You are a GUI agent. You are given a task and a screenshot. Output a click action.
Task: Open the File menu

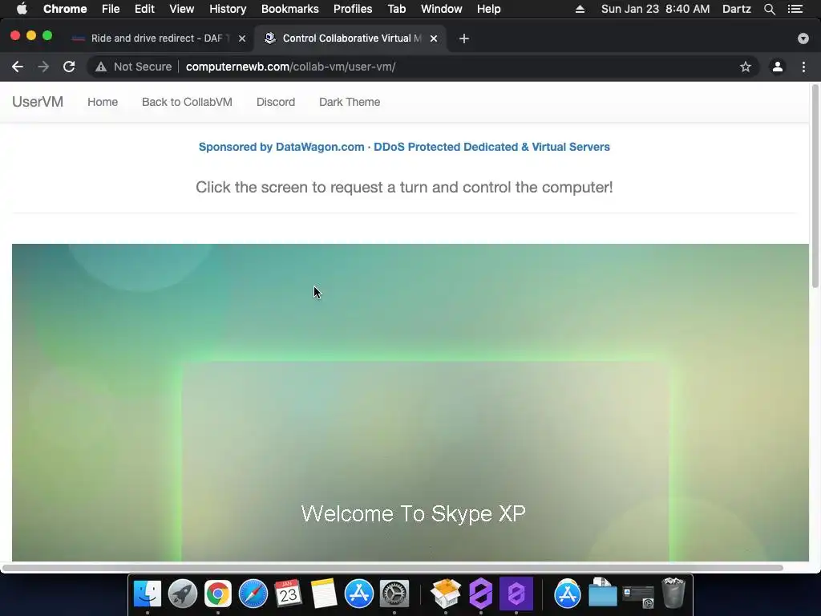111,9
